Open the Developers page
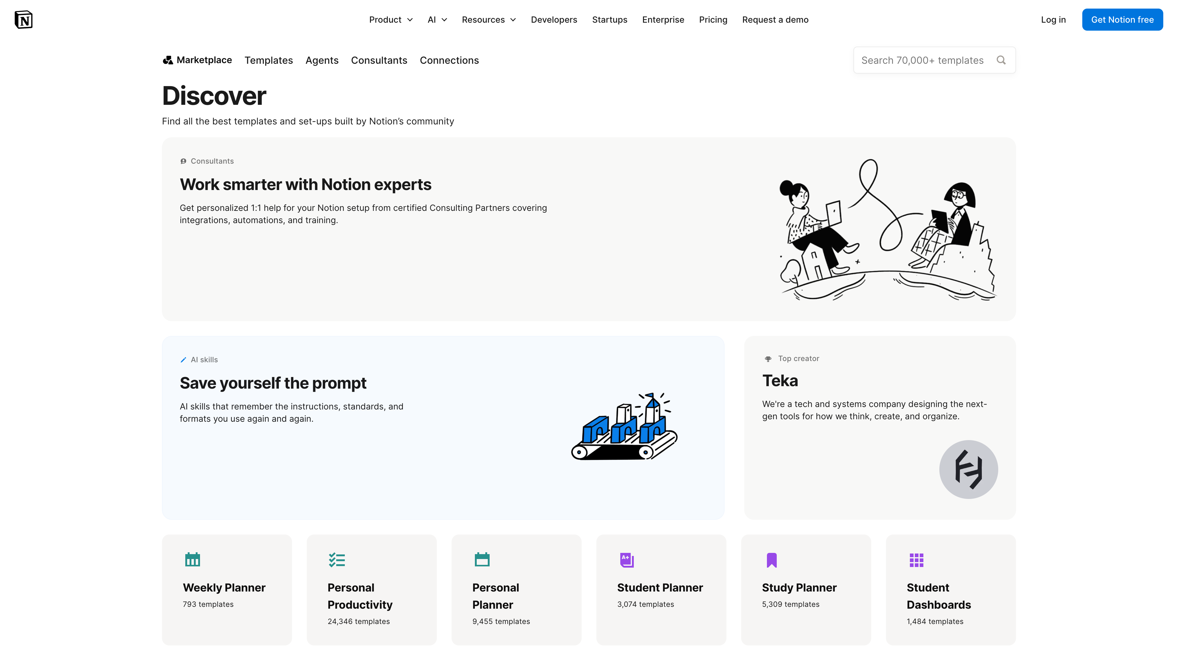 point(554,20)
